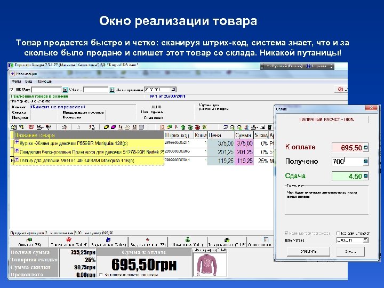Open the Вид menu
The height and width of the screenshot is (288, 384).
click(x=29, y=81)
